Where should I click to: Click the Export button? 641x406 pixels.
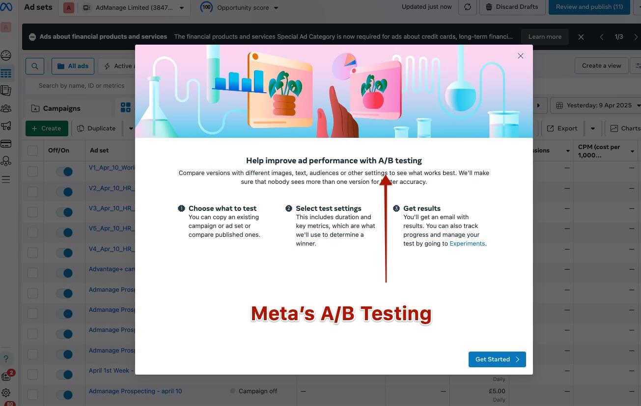click(x=562, y=128)
